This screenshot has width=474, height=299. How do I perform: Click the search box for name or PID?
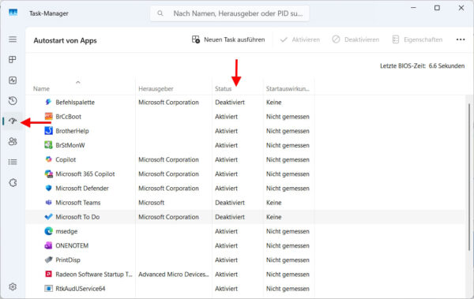tap(229, 13)
